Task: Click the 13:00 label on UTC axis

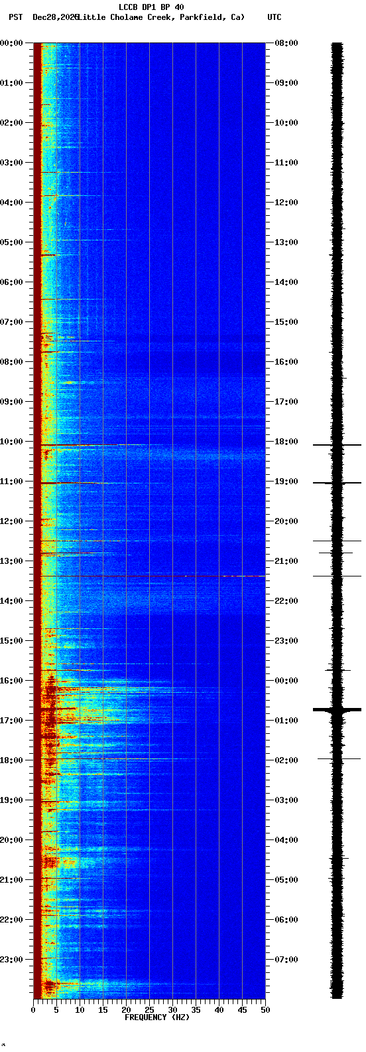Action: [x=286, y=242]
